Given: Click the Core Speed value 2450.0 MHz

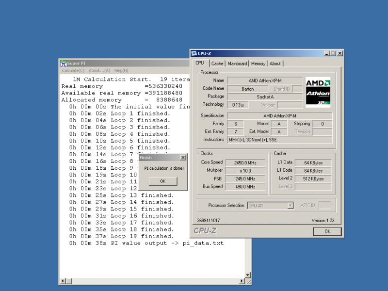Looking at the screenshot, I should click(x=245, y=162).
